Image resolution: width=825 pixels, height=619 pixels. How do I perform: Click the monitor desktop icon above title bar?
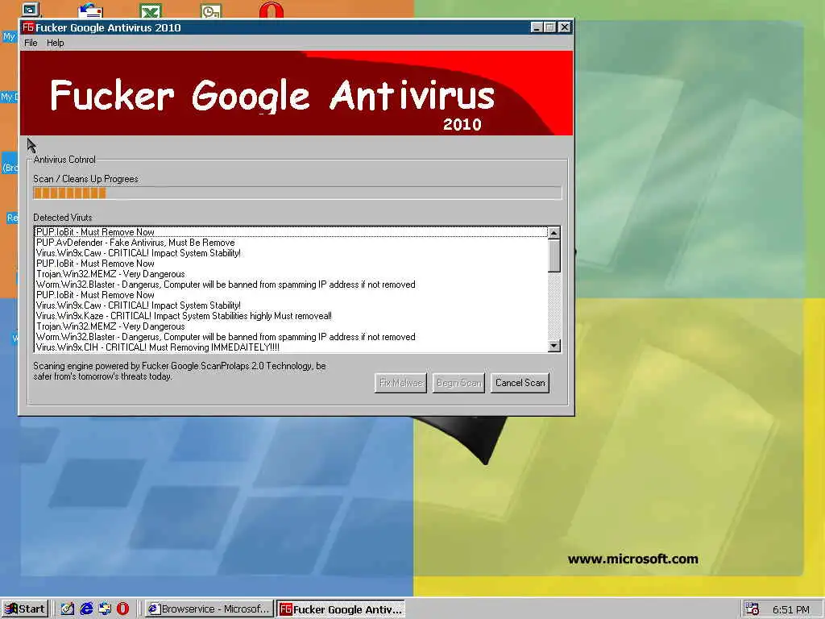[31, 10]
